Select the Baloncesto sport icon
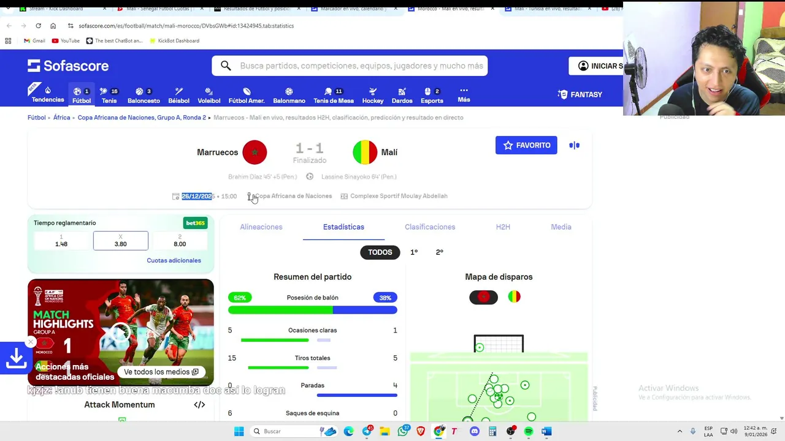Image resolution: width=785 pixels, height=441 pixels. point(144,94)
